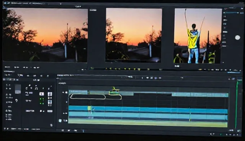Select the white outlined clip on video track
Image resolution: width=245 pixels, height=141 pixels.
pos(88,97)
